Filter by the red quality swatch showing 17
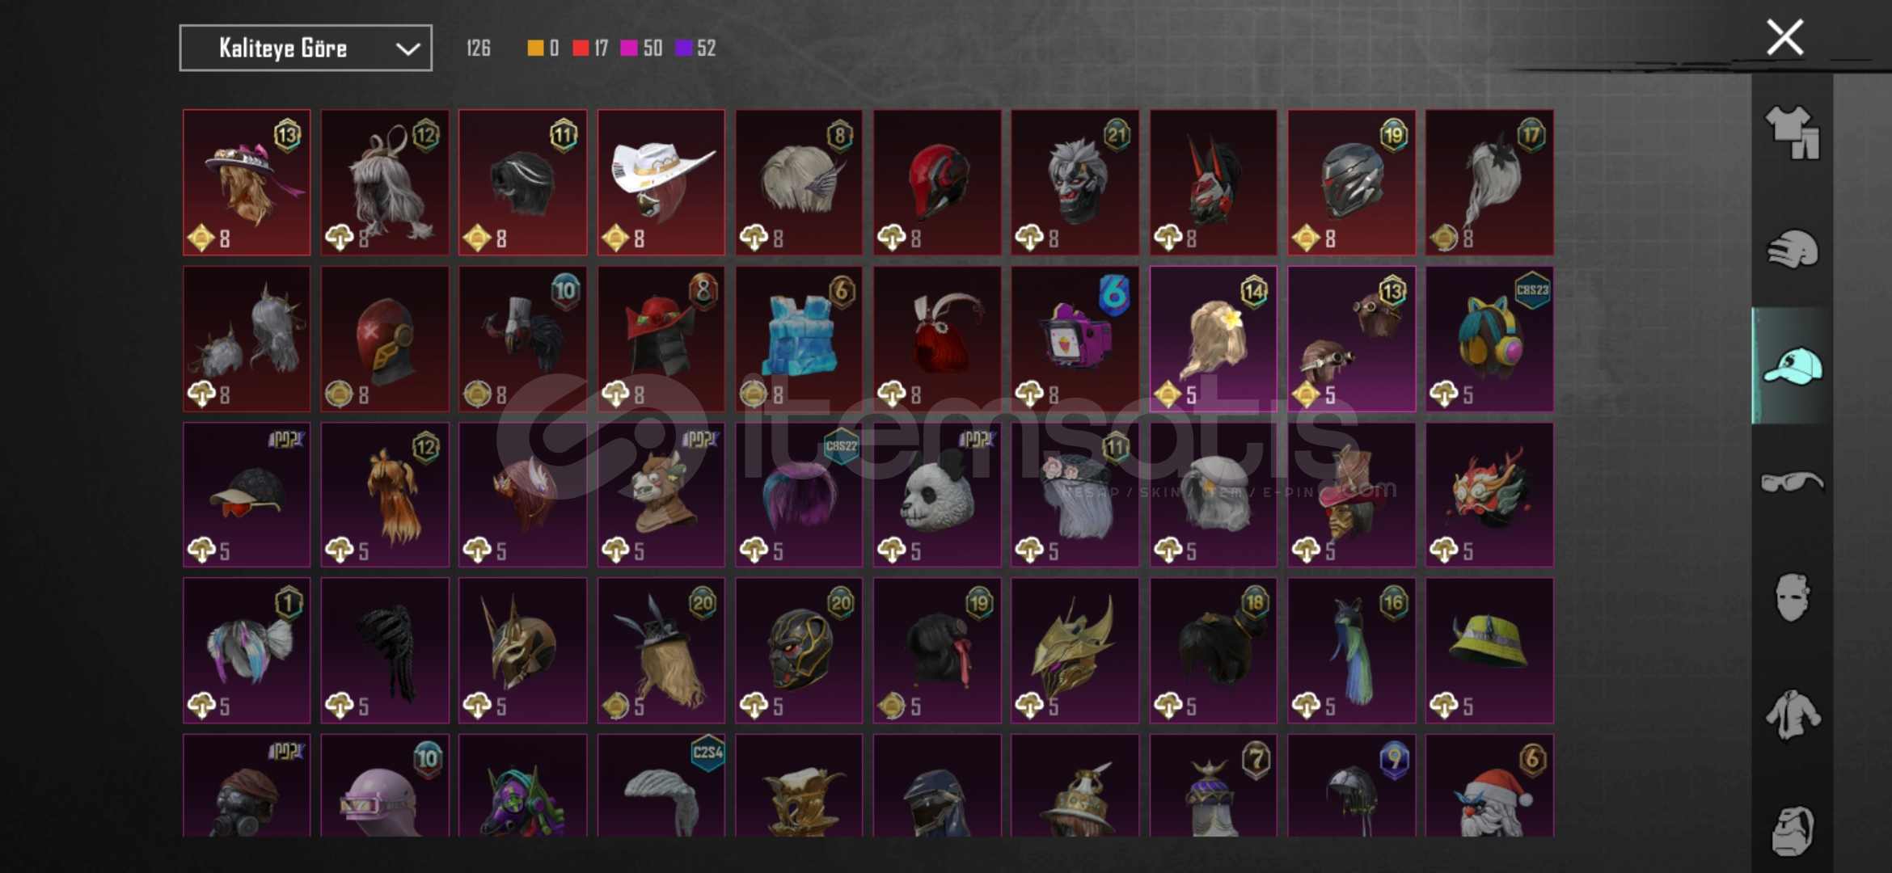This screenshot has width=1892, height=873. tap(590, 48)
